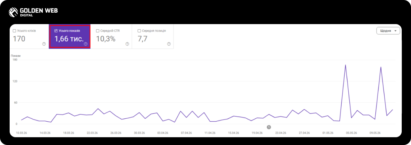Enable the Усього кліків checkbox
Viewport: 411px width, 145px height.
tap(14, 31)
